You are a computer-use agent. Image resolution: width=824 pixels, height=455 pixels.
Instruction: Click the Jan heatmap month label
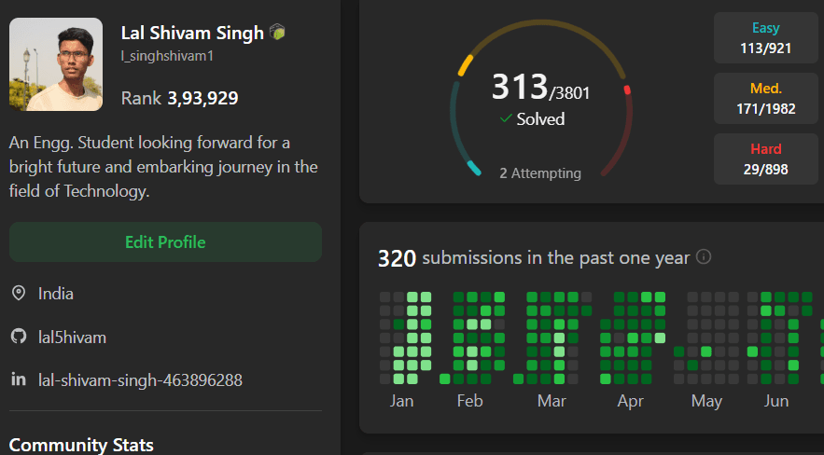[402, 401]
